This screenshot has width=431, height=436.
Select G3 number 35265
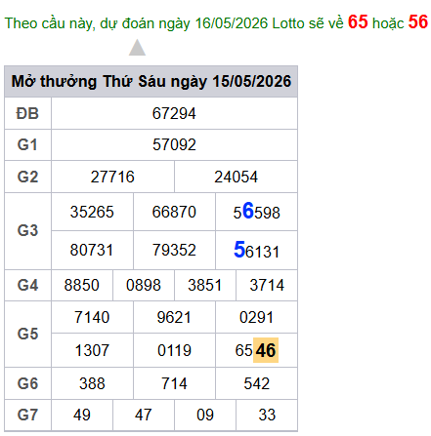pyautogui.click(x=92, y=212)
